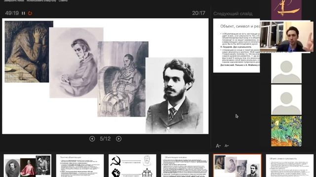This screenshot has width=316, height=177.
Task: Click the bearded man photograph on current slide
Action: coord(174,95)
